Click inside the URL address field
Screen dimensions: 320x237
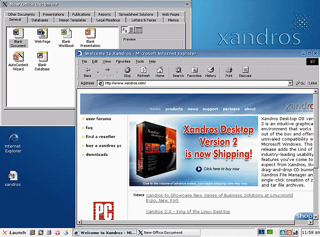[192, 83]
